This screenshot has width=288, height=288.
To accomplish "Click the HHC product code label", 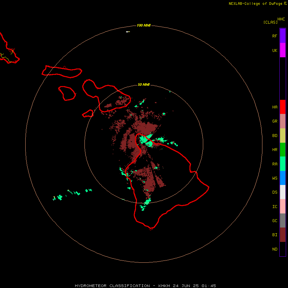I will (x=281, y=19).
